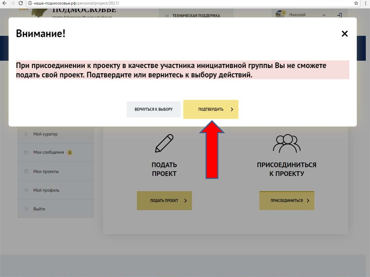Open Мой профиль in the sidebar

(56, 190)
